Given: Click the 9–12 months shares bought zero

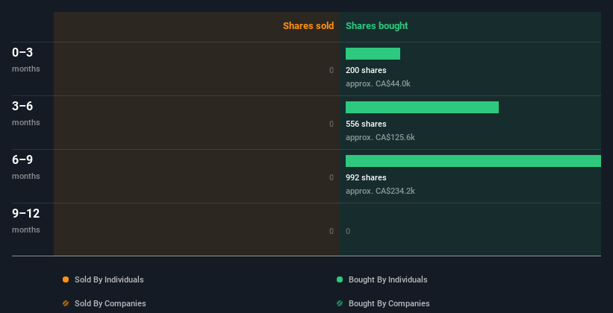Looking at the screenshot, I should [348, 231].
